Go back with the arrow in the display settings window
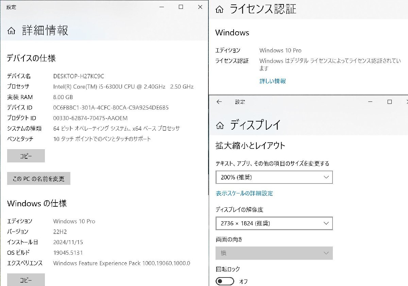This screenshot has width=408, height=286. [x=219, y=102]
